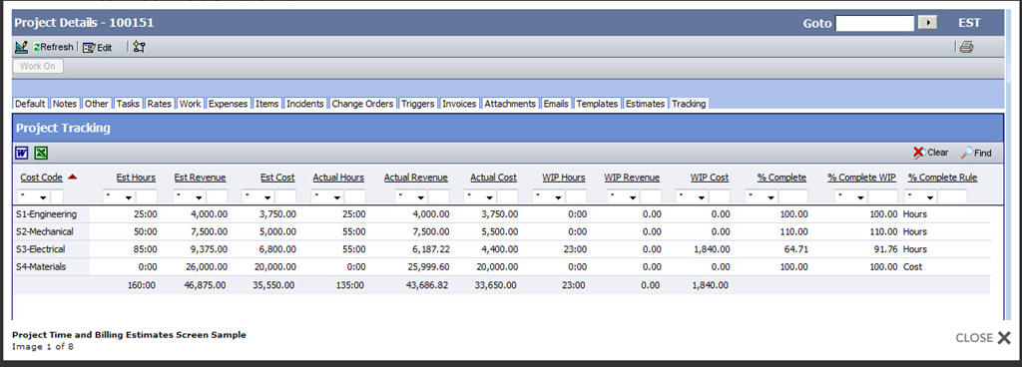The height and width of the screenshot is (367, 1022).
Task: Open Actual Revenue filter operator dropdown
Action: click(x=412, y=196)
